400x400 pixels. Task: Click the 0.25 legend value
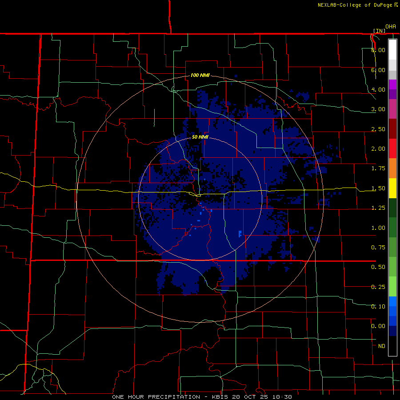(x=378, y=287)
